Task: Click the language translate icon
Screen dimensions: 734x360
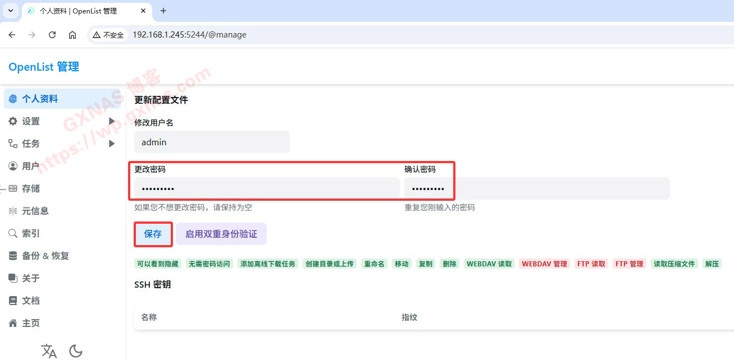Action: 49,351
